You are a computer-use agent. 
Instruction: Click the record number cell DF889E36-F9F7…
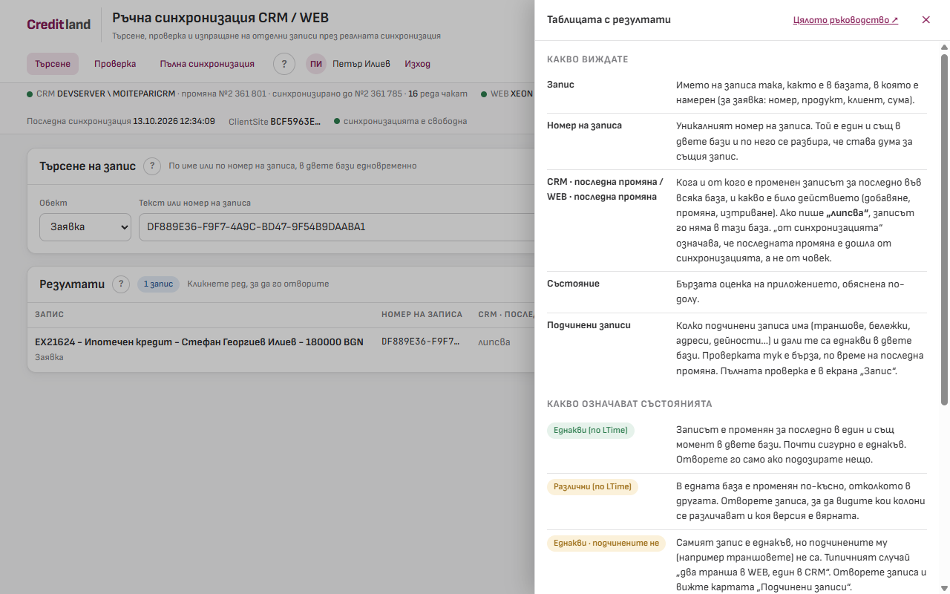pyautogui.click(x=422, y=342)
